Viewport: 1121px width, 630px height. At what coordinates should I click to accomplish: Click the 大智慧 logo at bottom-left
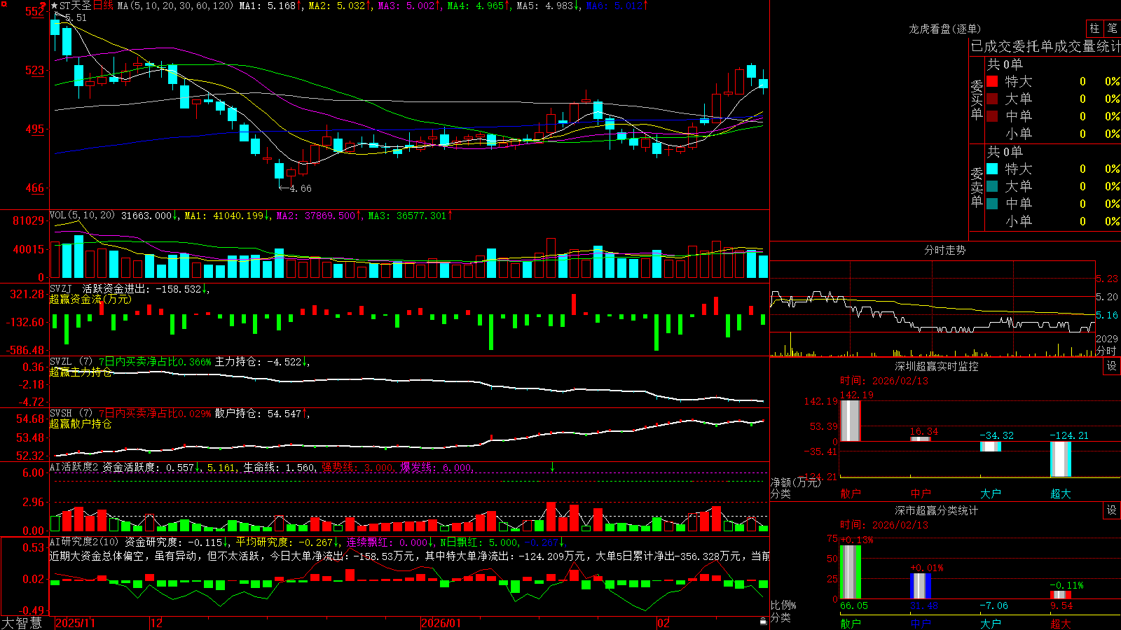(x=22, y=623)
